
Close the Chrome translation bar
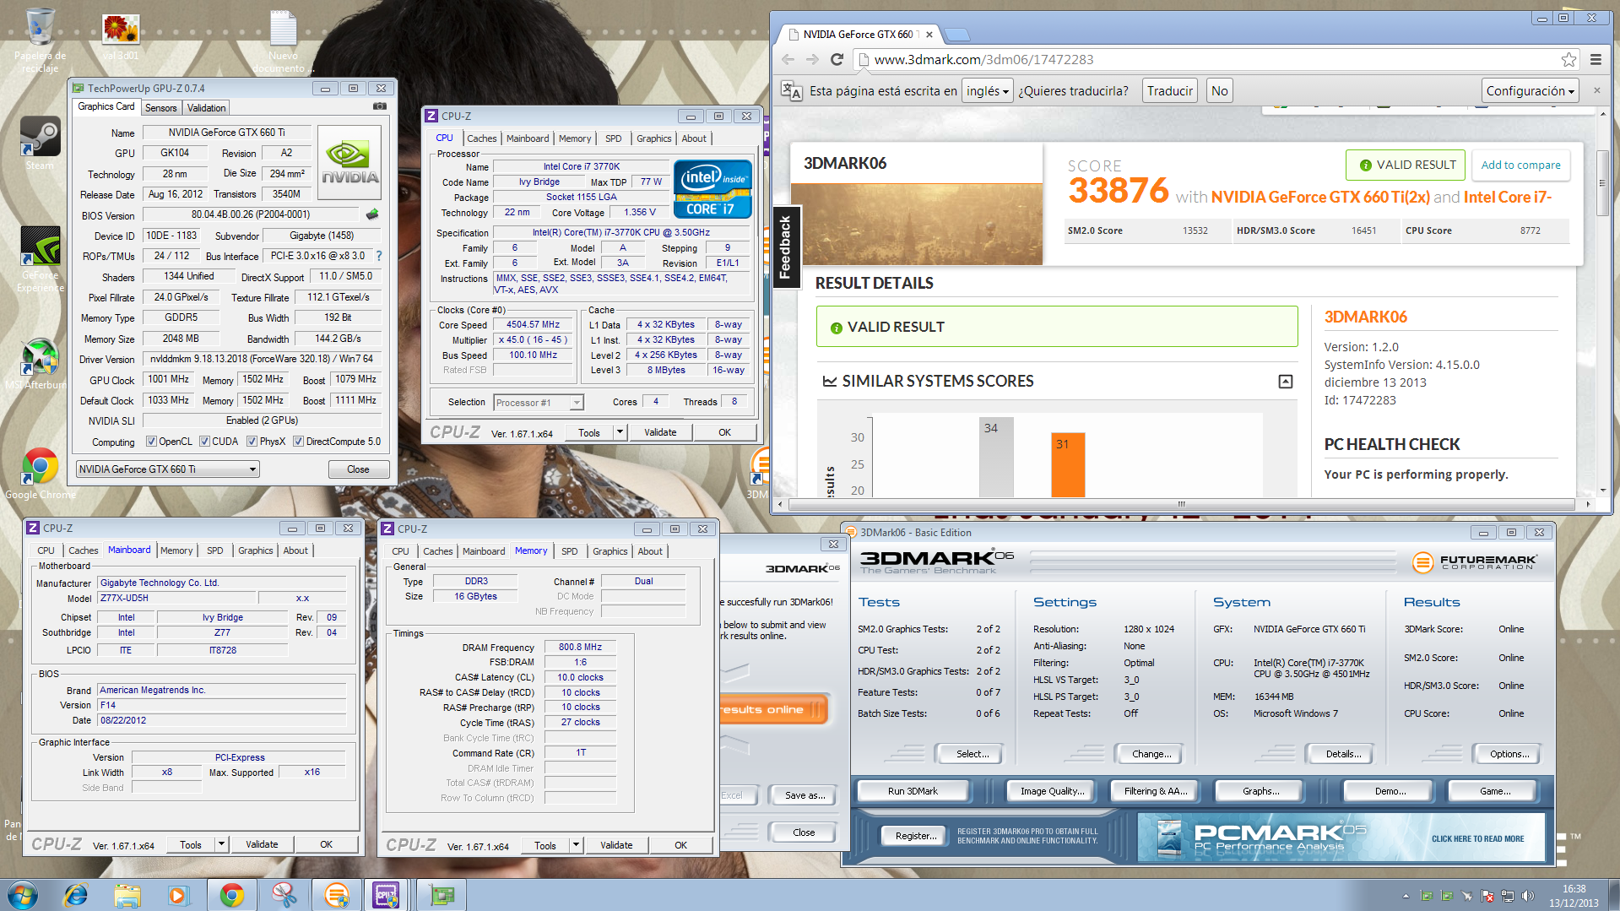[1596, 90]
